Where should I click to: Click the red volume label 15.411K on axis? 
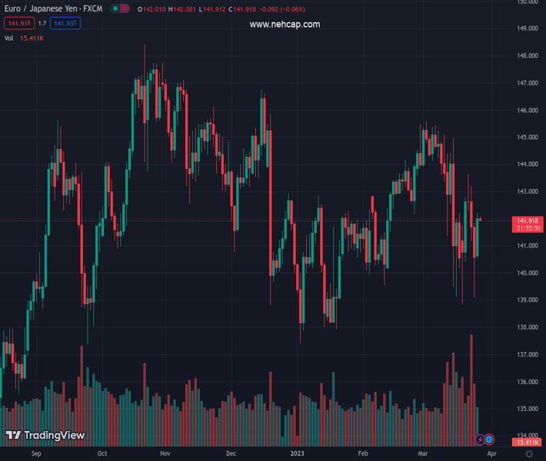click(527, 442)
